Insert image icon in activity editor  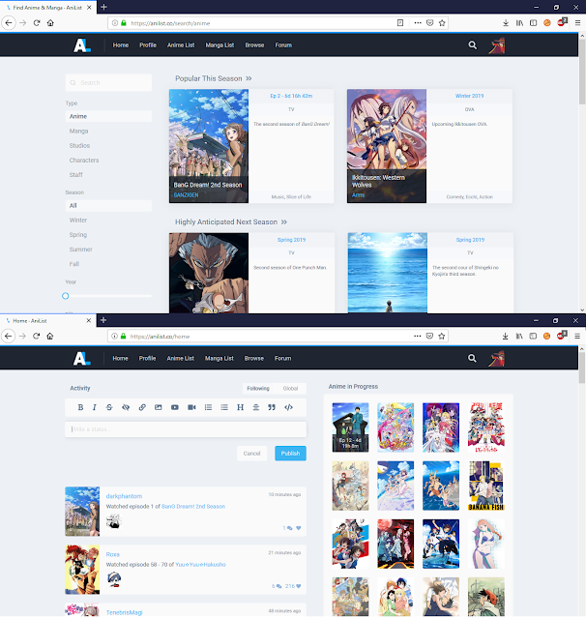coord(159,407)
